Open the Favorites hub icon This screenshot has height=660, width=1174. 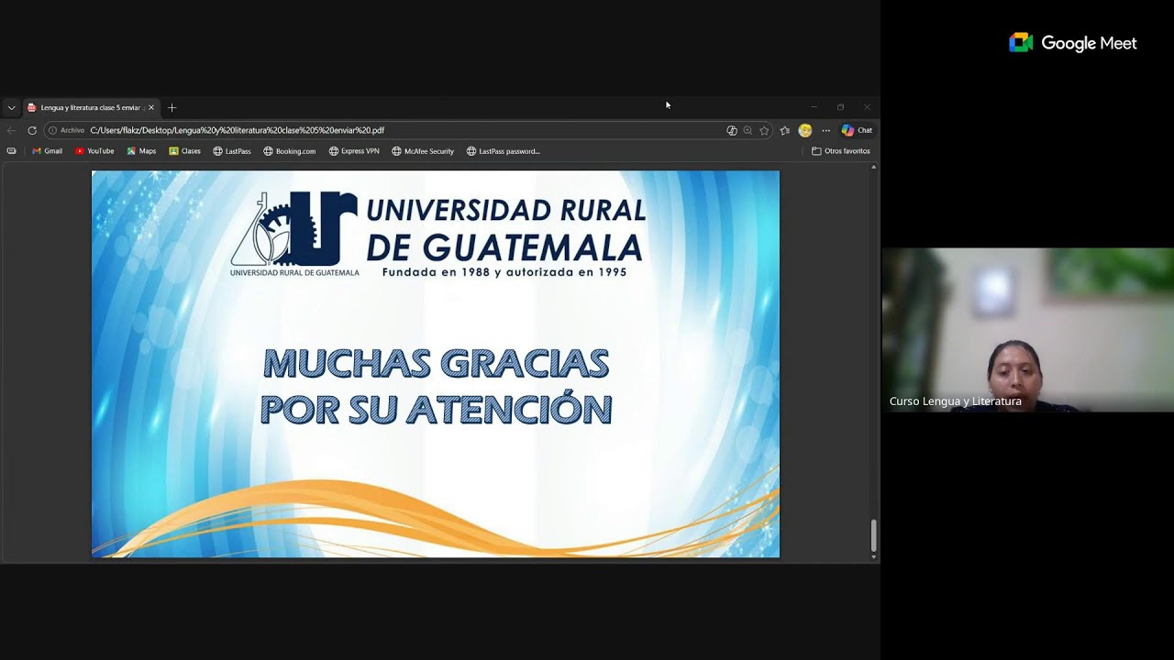785,130
